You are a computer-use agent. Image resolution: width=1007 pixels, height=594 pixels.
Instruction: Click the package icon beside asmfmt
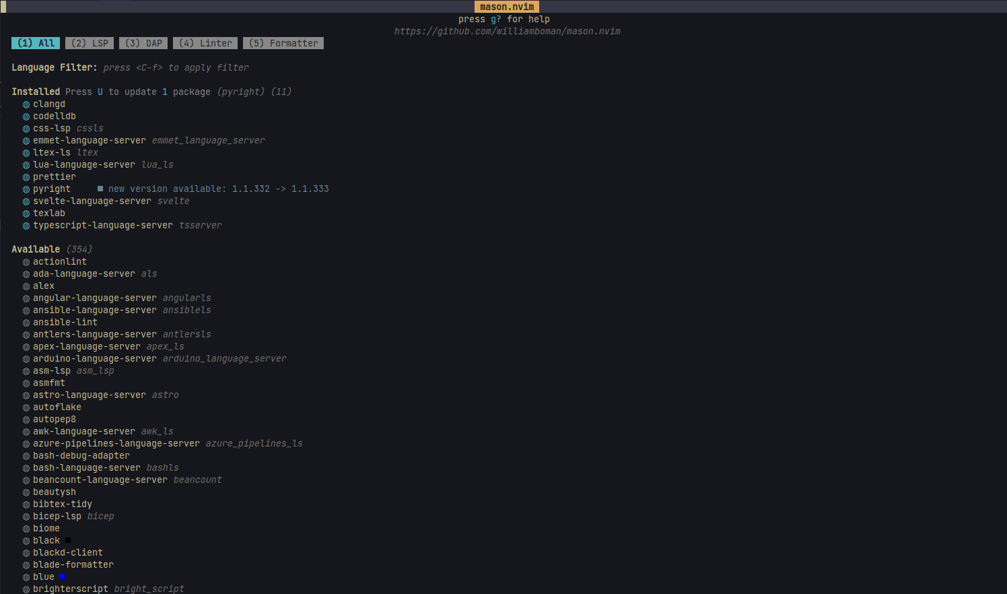26,383
